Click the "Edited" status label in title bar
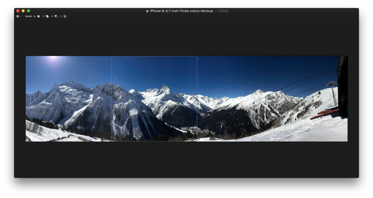Screen dimensions: 373x198 coord(223,11)
